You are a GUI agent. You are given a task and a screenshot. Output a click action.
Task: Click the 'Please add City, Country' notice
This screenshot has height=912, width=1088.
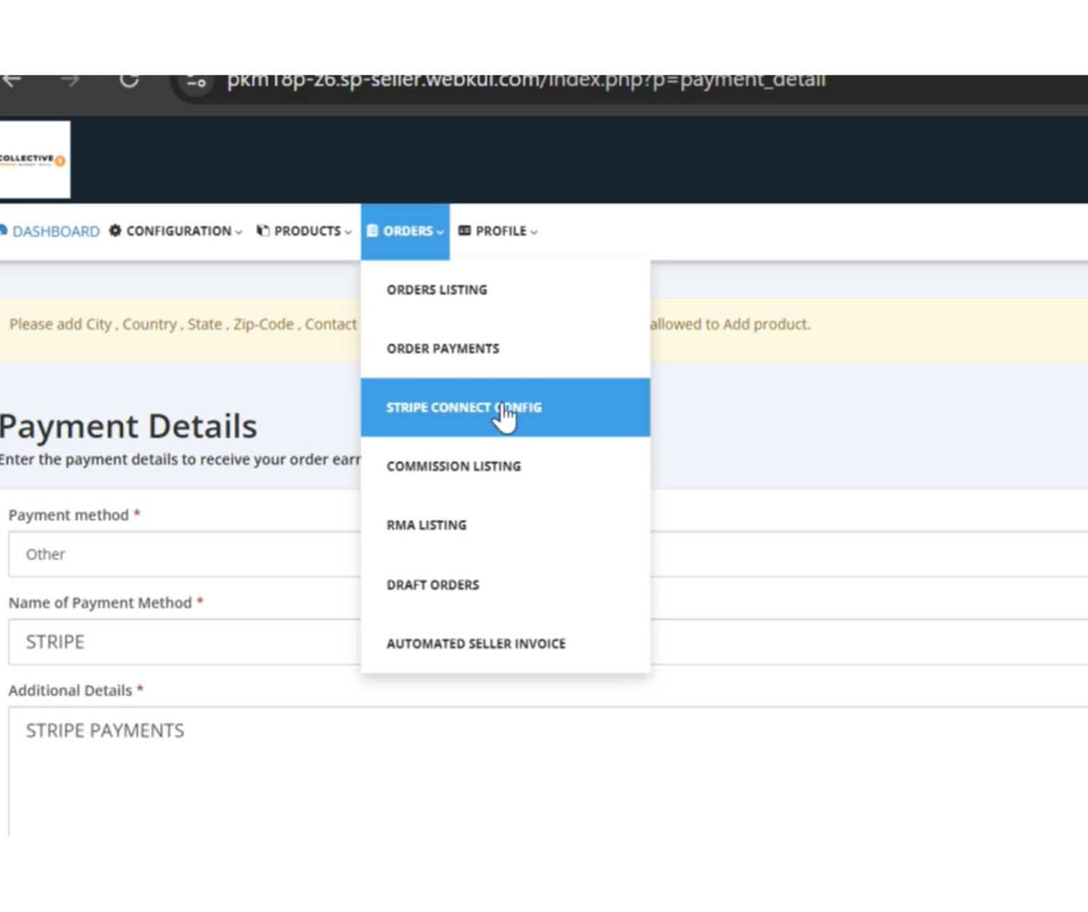pyautogui.click(x=183, y=324)
